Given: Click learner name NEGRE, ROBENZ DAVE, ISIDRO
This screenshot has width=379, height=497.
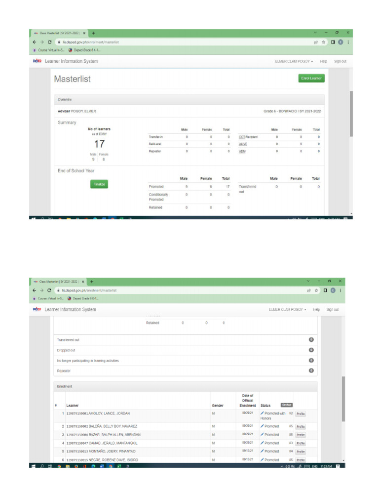Looking at the screenshot, I should tap(113, 460).
